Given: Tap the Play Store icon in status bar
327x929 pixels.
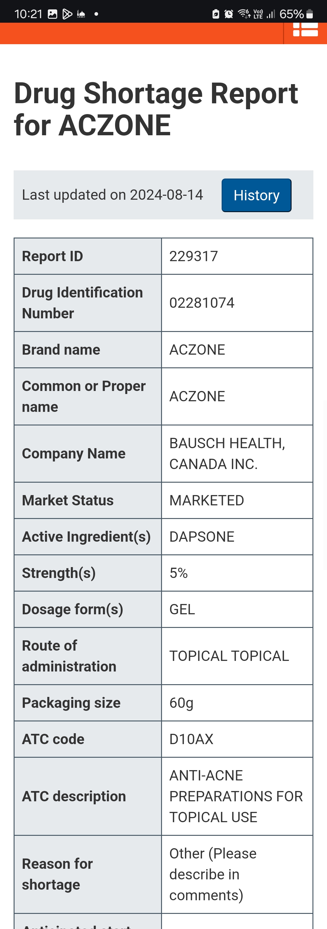Looking at the screenshot, I should click(67, 14).
